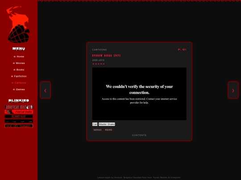The width and height of the screenshot is (241, 180).
Task: Open the CONTENTS link below the tags
Action: 139,135
